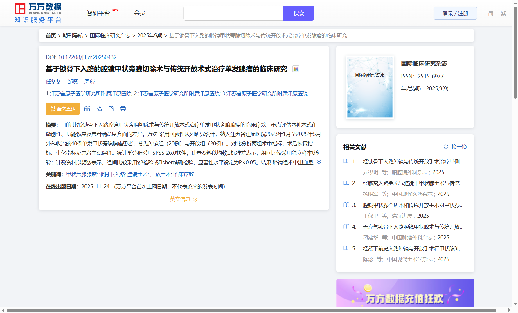Viewport: 518px width, 313px height.
Task: Click the share article icon
Action: tap(111, 109)
